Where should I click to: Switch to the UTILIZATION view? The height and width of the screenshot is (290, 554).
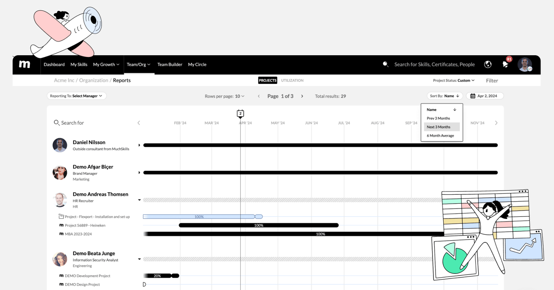(292, 80)
